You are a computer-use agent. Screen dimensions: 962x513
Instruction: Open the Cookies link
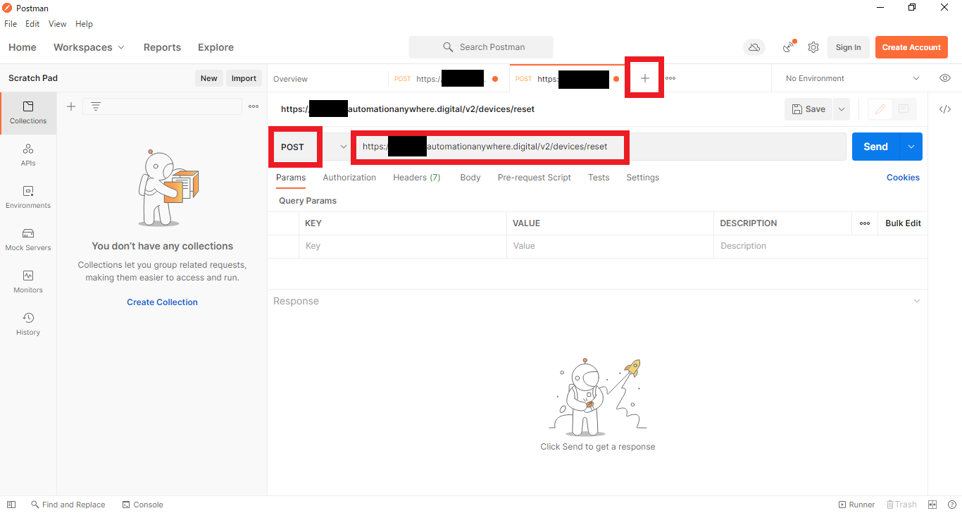(x=903, y=178)
